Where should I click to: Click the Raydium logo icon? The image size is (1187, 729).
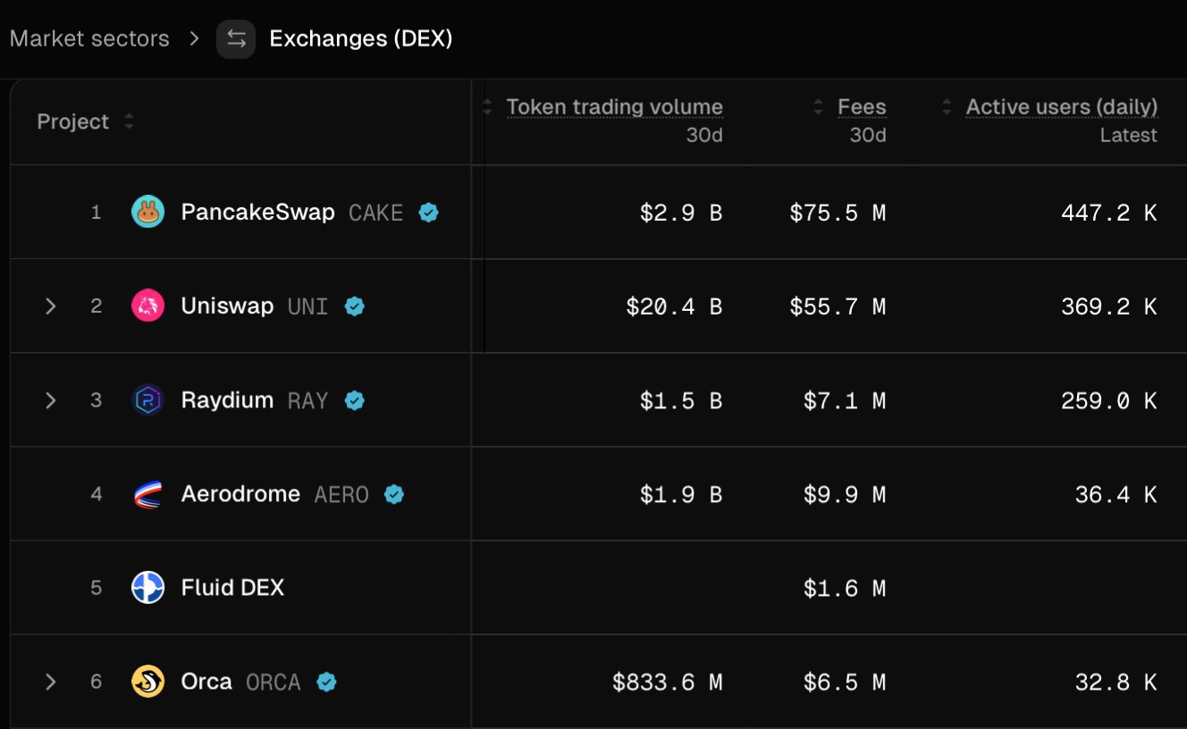(x=147, y=400)
